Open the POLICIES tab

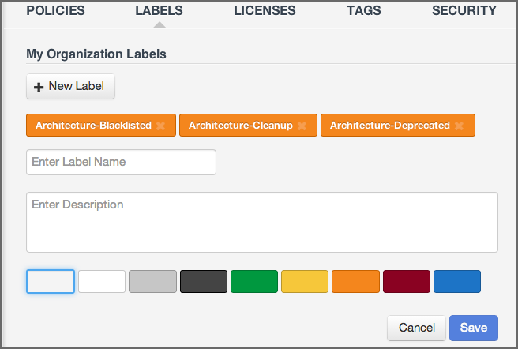(55, 10)
